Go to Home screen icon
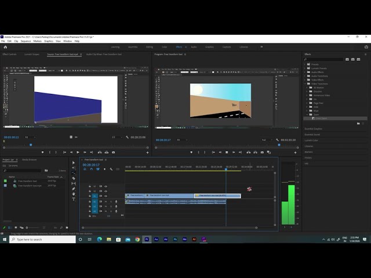The image size is (371, 278). click(5, 47)
